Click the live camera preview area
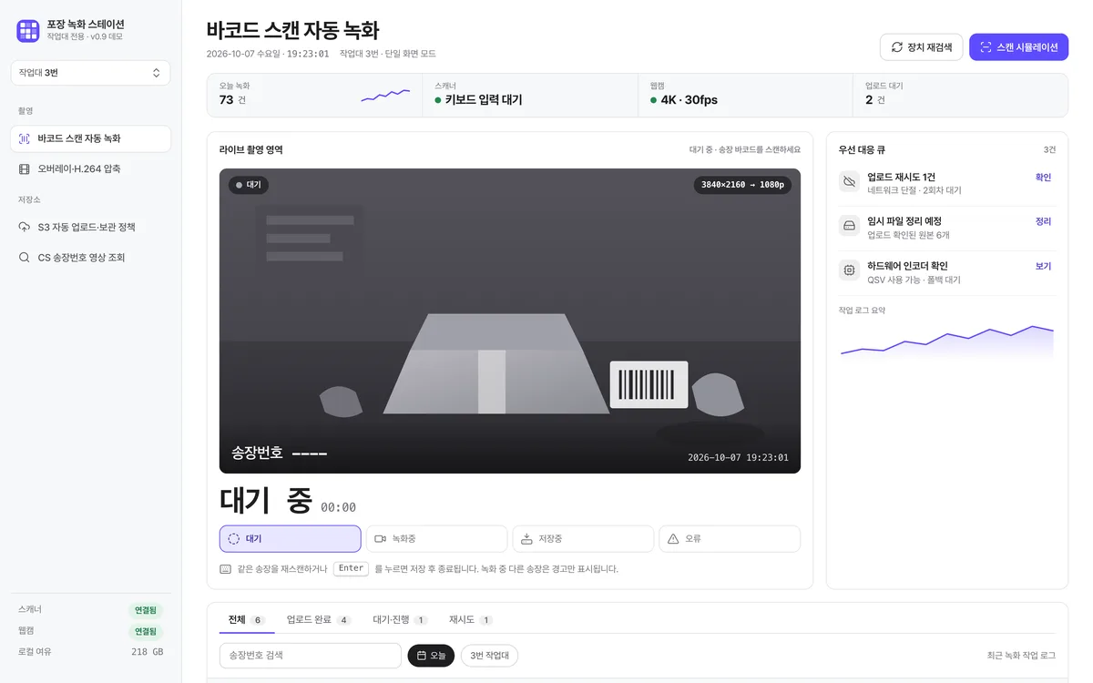 point(510,321)
